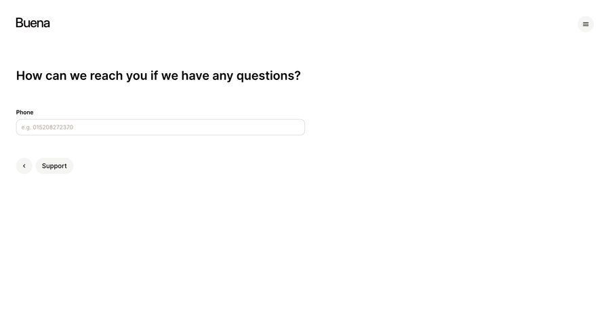Click the Buena logo
Image resolution: width=610 pixels, height=328 pixels.
tap(33, 23)
